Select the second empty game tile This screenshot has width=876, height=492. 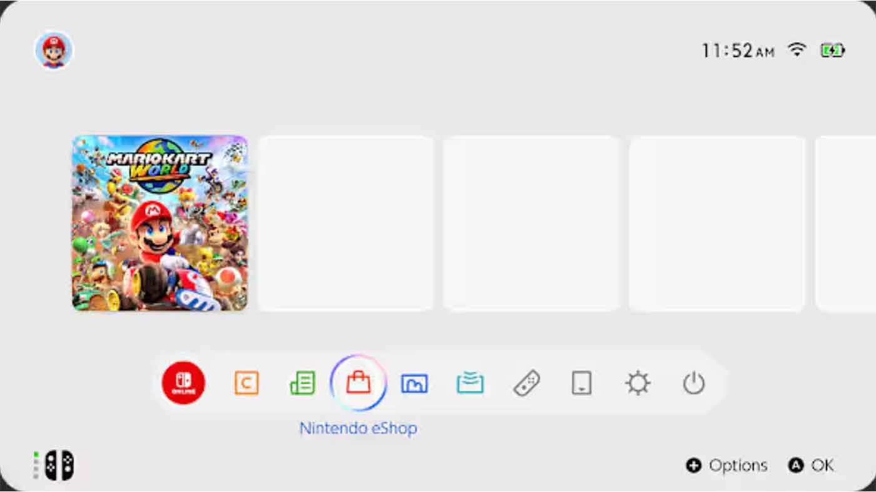531,223
